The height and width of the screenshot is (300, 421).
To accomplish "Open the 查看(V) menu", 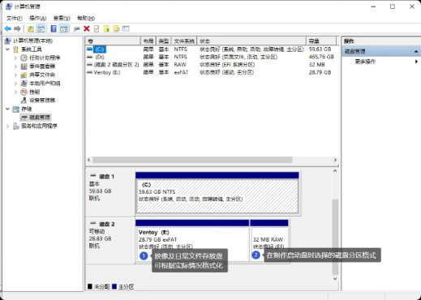I will (62, 19).
